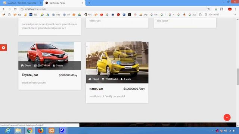Open the Google Analytics bar chart bookmark
Viewport: 239px width, 134px height.
pos(25,15)
